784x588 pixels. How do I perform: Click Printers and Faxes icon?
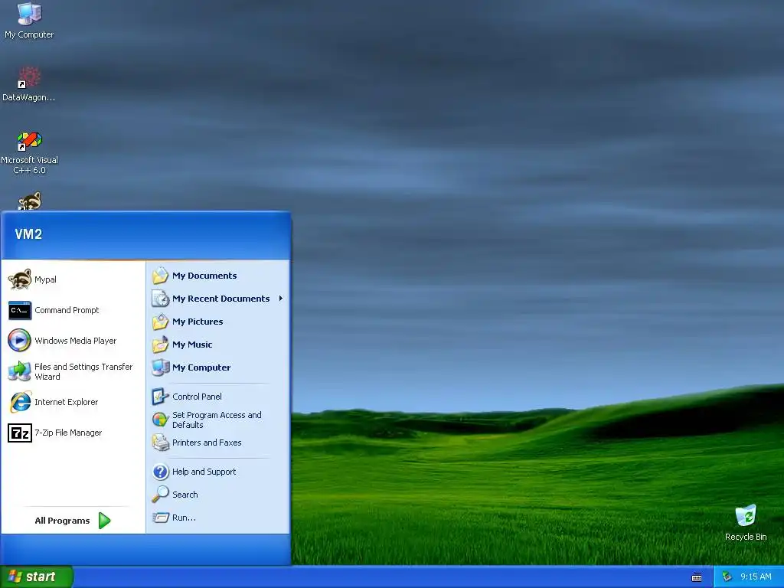161,443
